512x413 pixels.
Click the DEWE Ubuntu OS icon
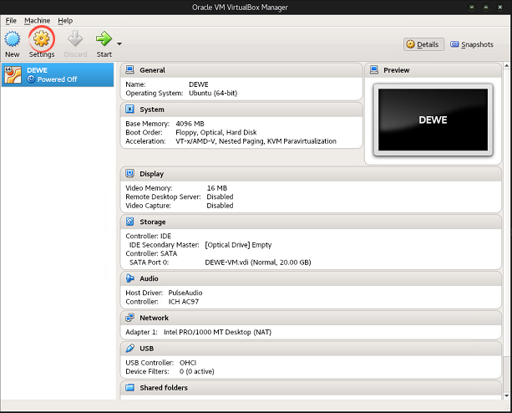tap(13, 74)
